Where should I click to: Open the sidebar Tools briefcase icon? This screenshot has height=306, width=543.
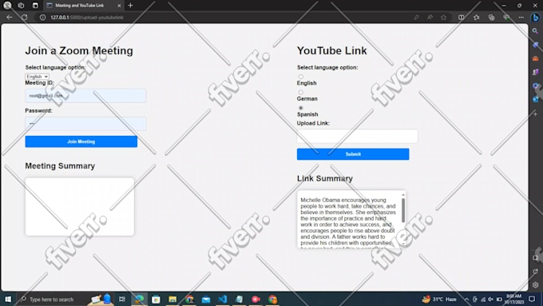coord(535,58)
